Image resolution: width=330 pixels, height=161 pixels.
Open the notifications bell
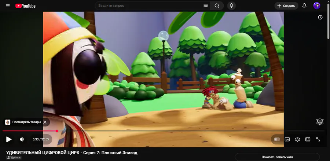pyautogui.click(x=304, y=6)
